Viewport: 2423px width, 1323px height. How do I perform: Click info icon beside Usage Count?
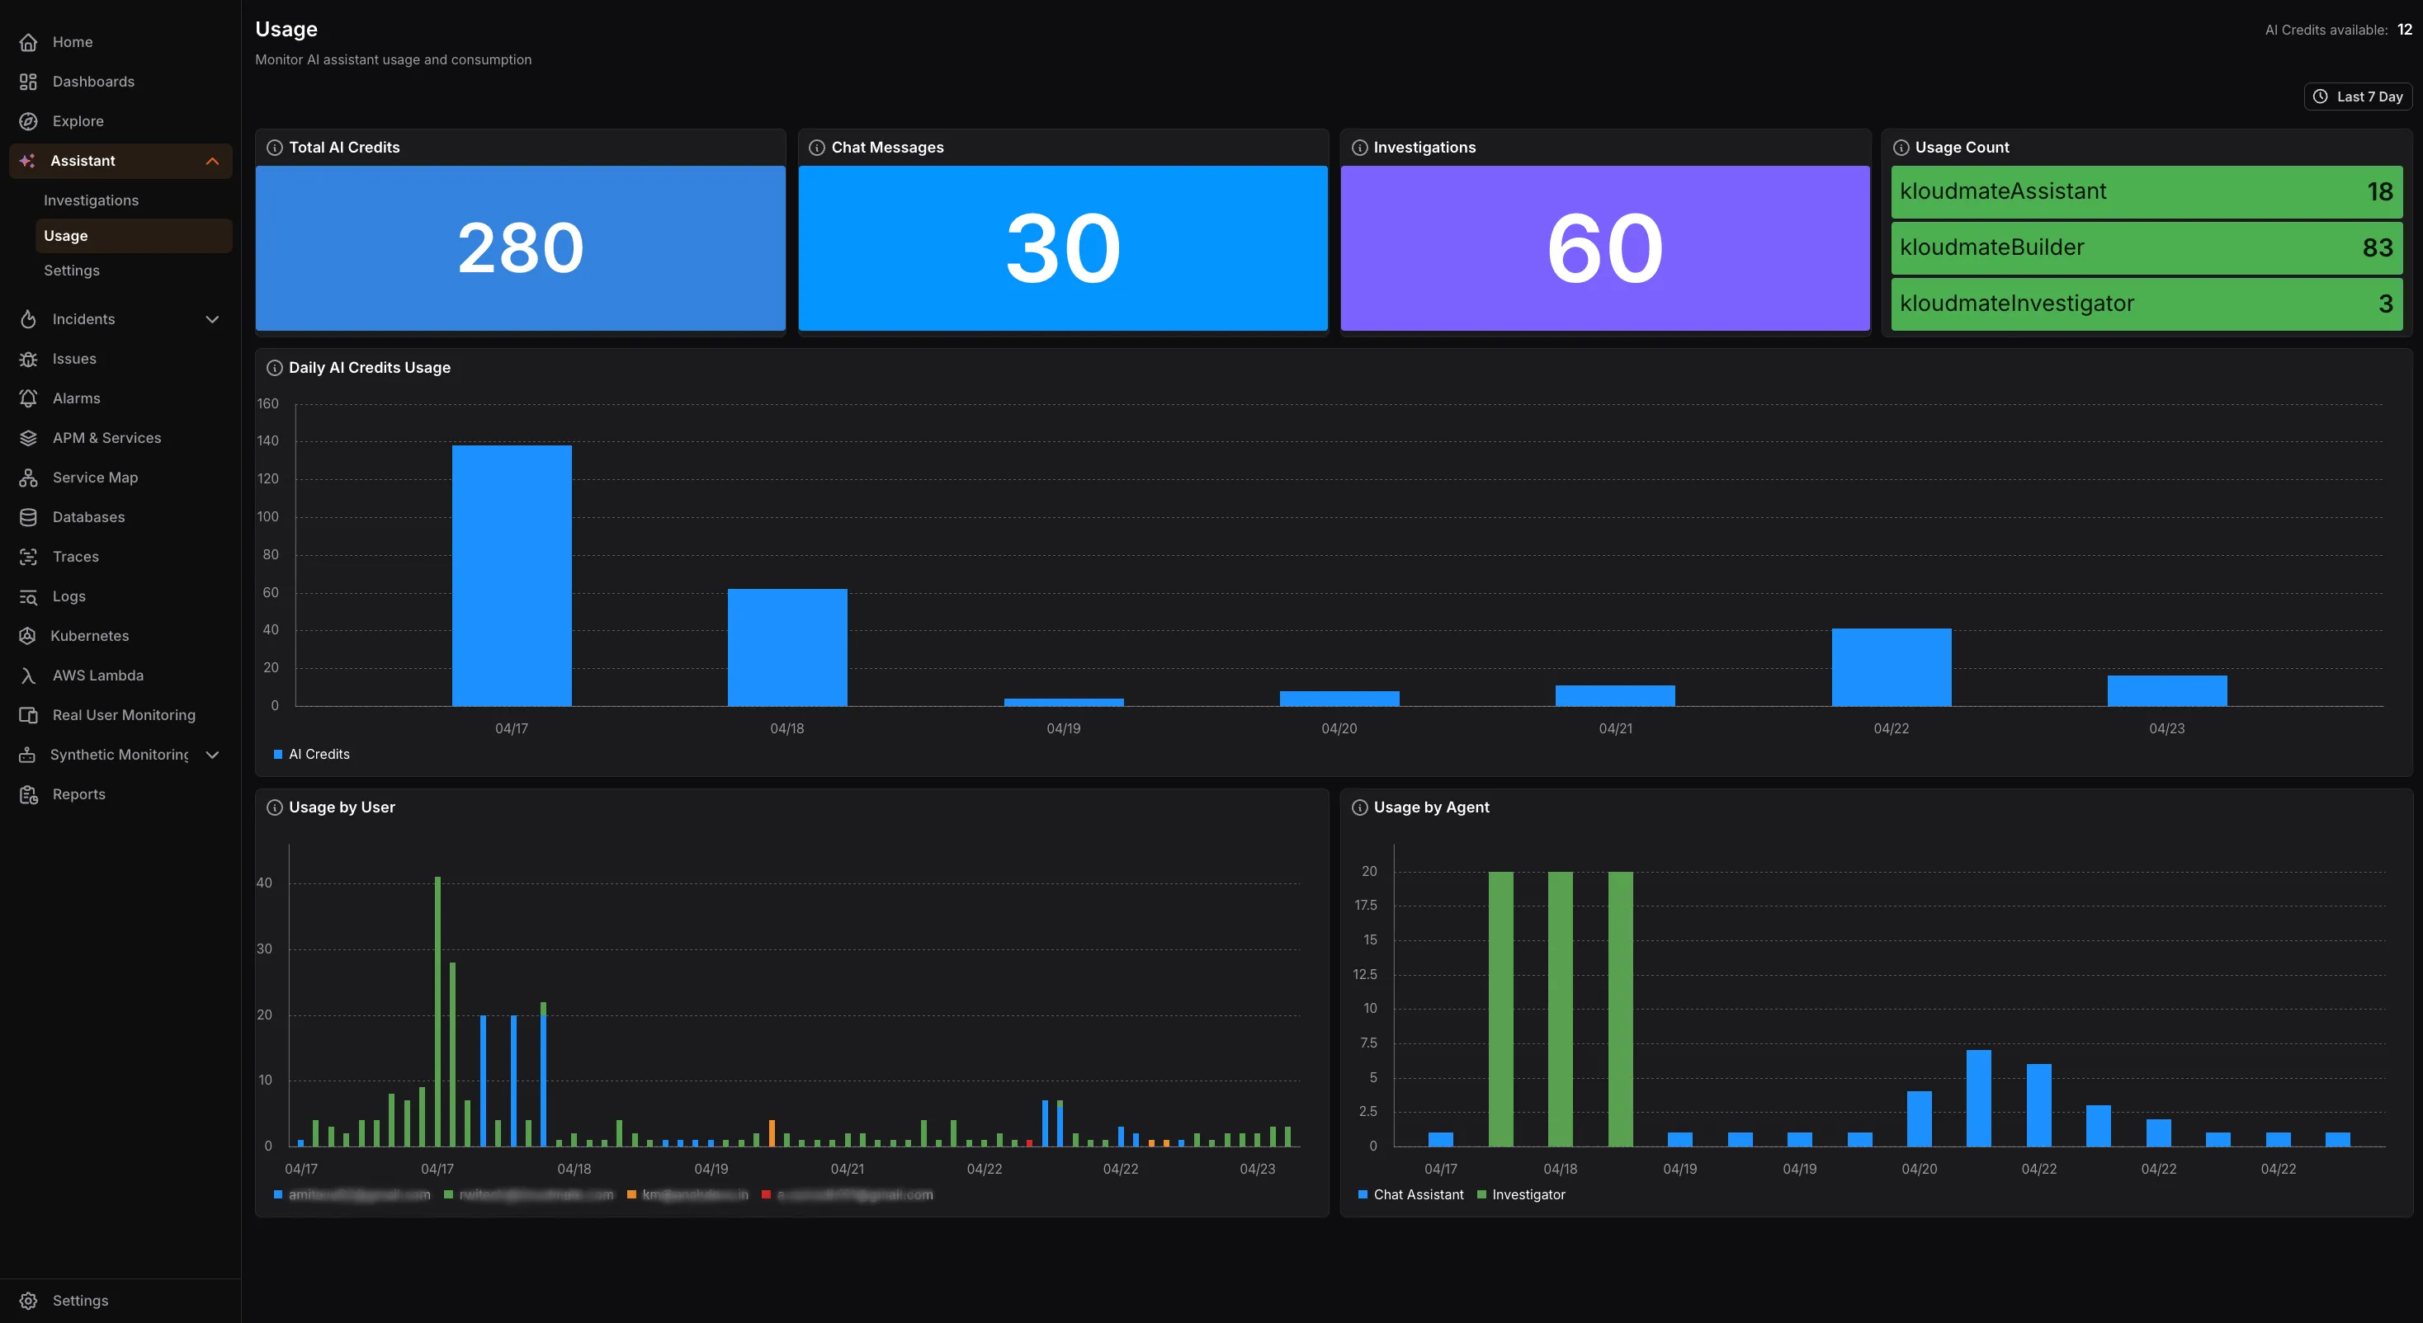1901,148
